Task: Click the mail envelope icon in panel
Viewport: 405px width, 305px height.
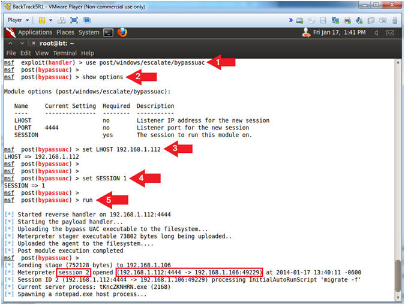Action: coord(390,33)
